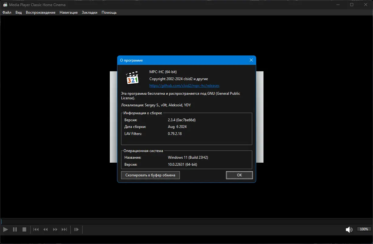Skip to next track icon
The image size is (373, 244).
[x=64, y=229]
